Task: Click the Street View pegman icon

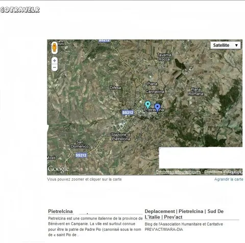Action: tap(54, 47)
